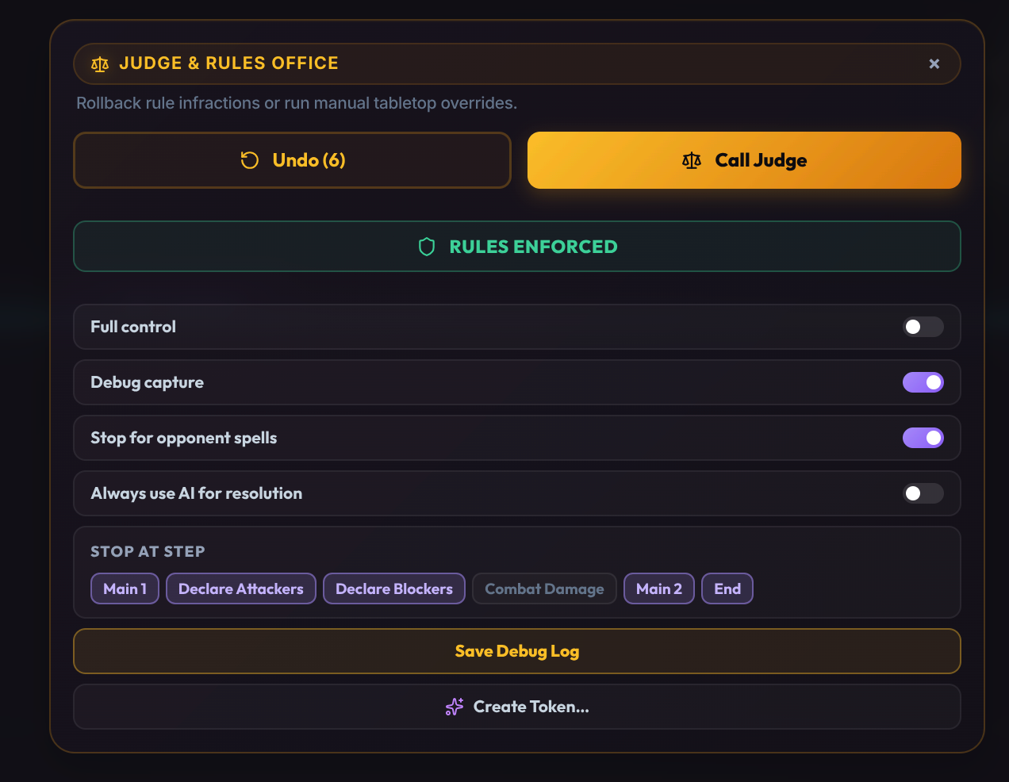Enable the Combat Damage stop step
Image resolution: width=1009 pixels, height=782 pixels.
[x=544, y=588]
